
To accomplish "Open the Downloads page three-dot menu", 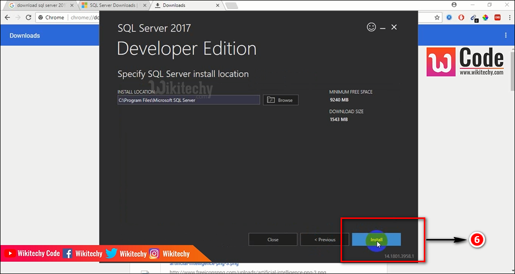I will point(505,35).
